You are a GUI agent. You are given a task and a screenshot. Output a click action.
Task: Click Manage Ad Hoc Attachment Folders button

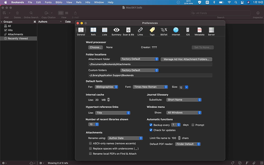(x=186, y=59)
